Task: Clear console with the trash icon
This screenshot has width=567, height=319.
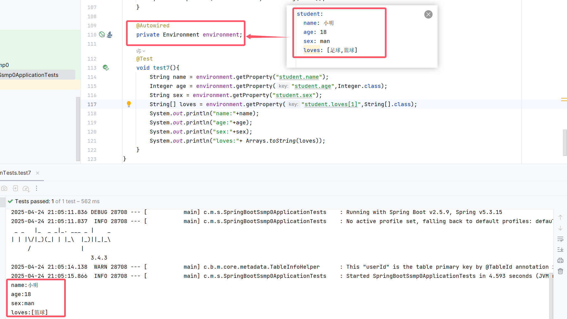Action: coord(560,271)
